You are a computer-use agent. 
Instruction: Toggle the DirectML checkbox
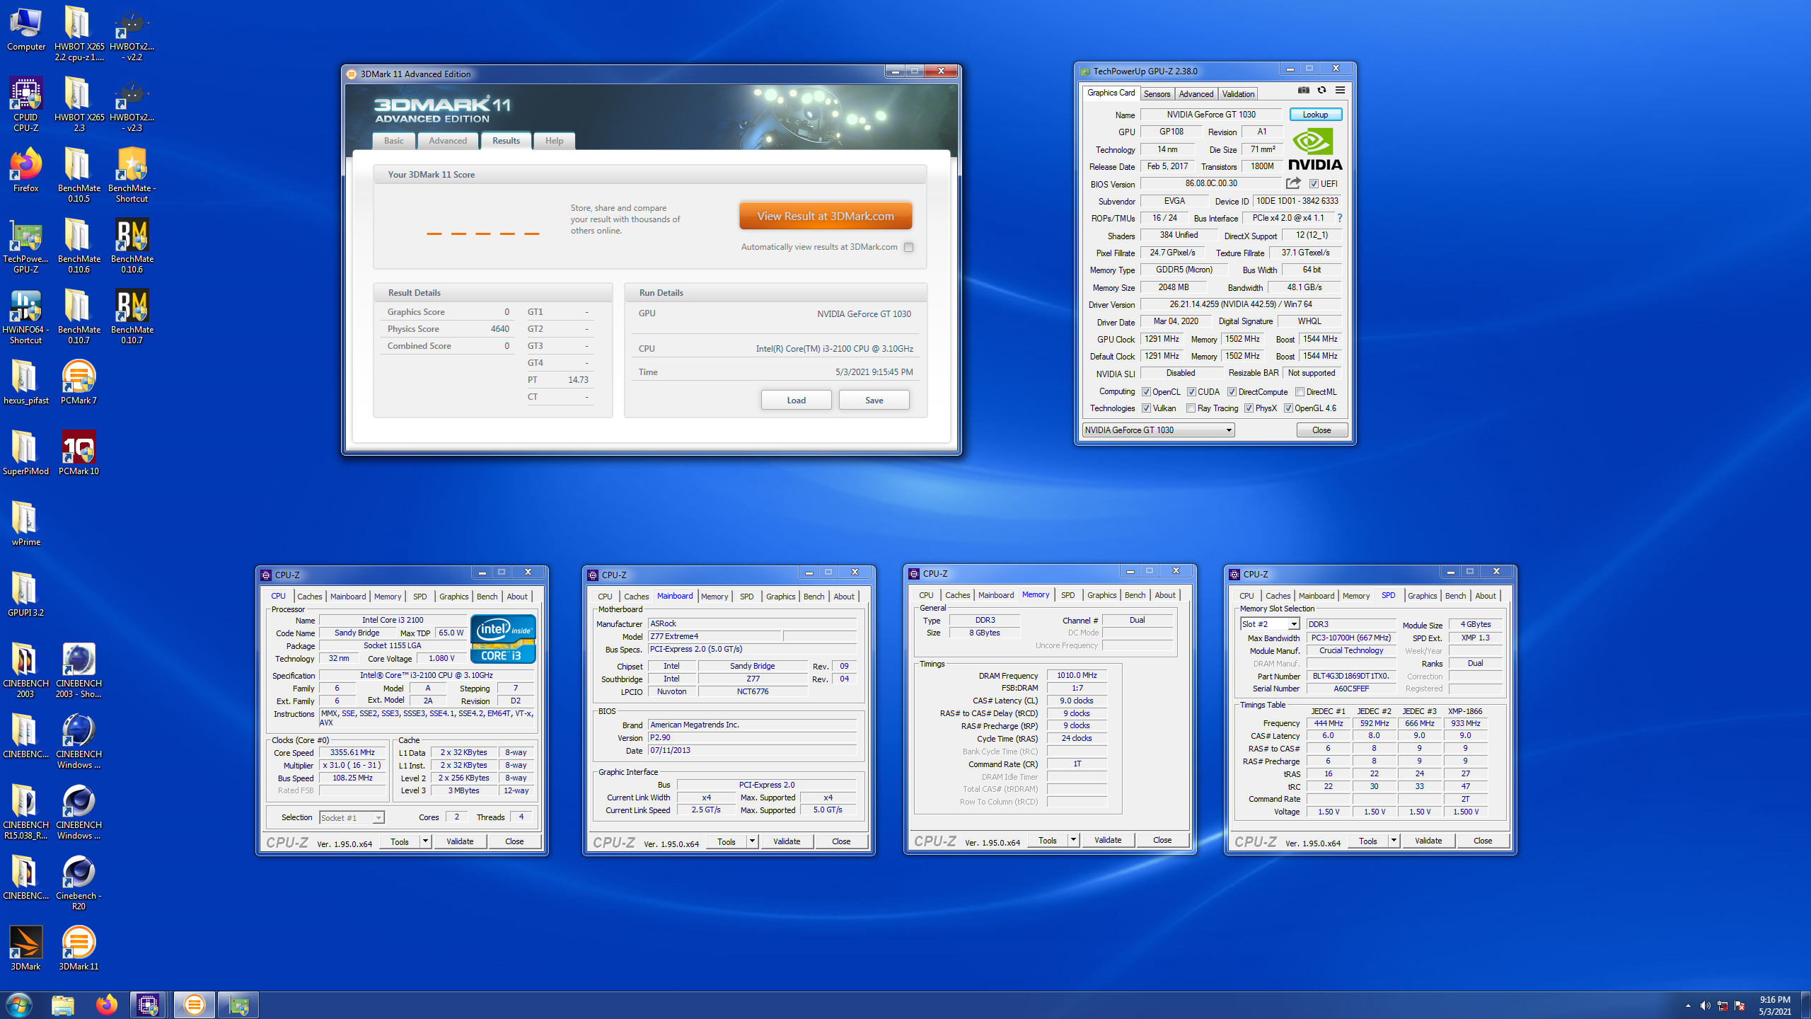coord(1300,392)
